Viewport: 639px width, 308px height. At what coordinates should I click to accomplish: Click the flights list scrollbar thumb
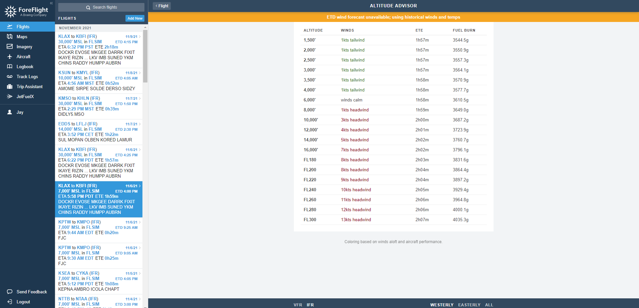[x=145, y=56]
